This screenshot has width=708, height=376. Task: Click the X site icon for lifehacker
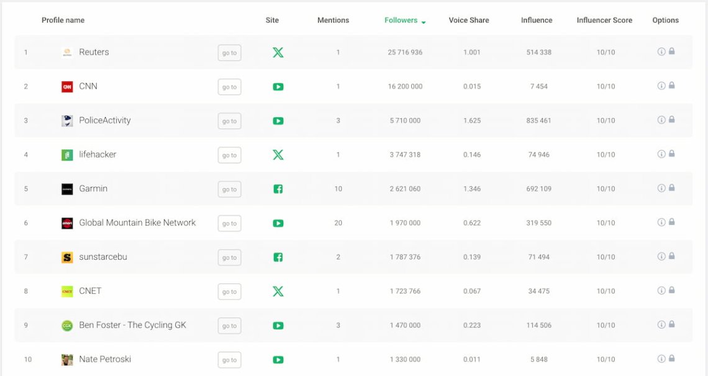coord(278,155)
